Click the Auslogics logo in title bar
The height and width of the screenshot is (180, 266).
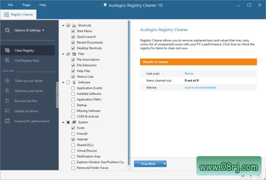pos(105,5)
